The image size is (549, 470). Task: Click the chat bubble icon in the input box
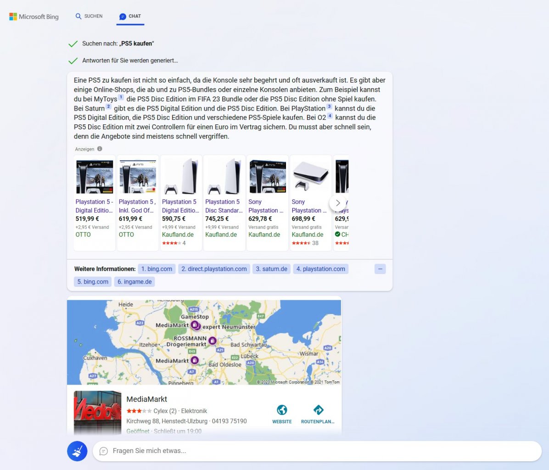click(104, 451)
